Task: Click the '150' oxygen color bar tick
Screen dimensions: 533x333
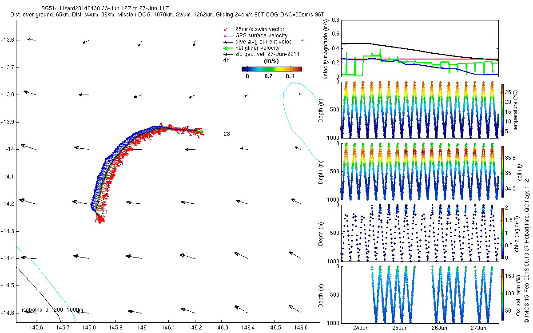Action: point(509,277)
